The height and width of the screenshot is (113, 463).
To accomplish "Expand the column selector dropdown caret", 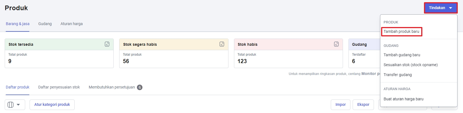I will (x=18, y=105).
